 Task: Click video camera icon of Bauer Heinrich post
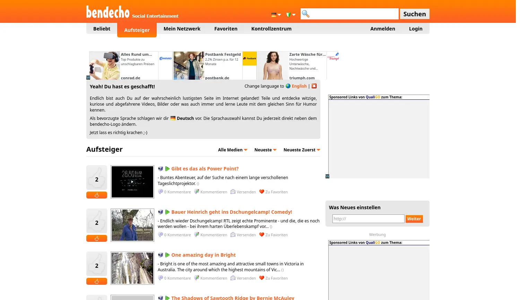pyautogui.click(x=161, y=212)
